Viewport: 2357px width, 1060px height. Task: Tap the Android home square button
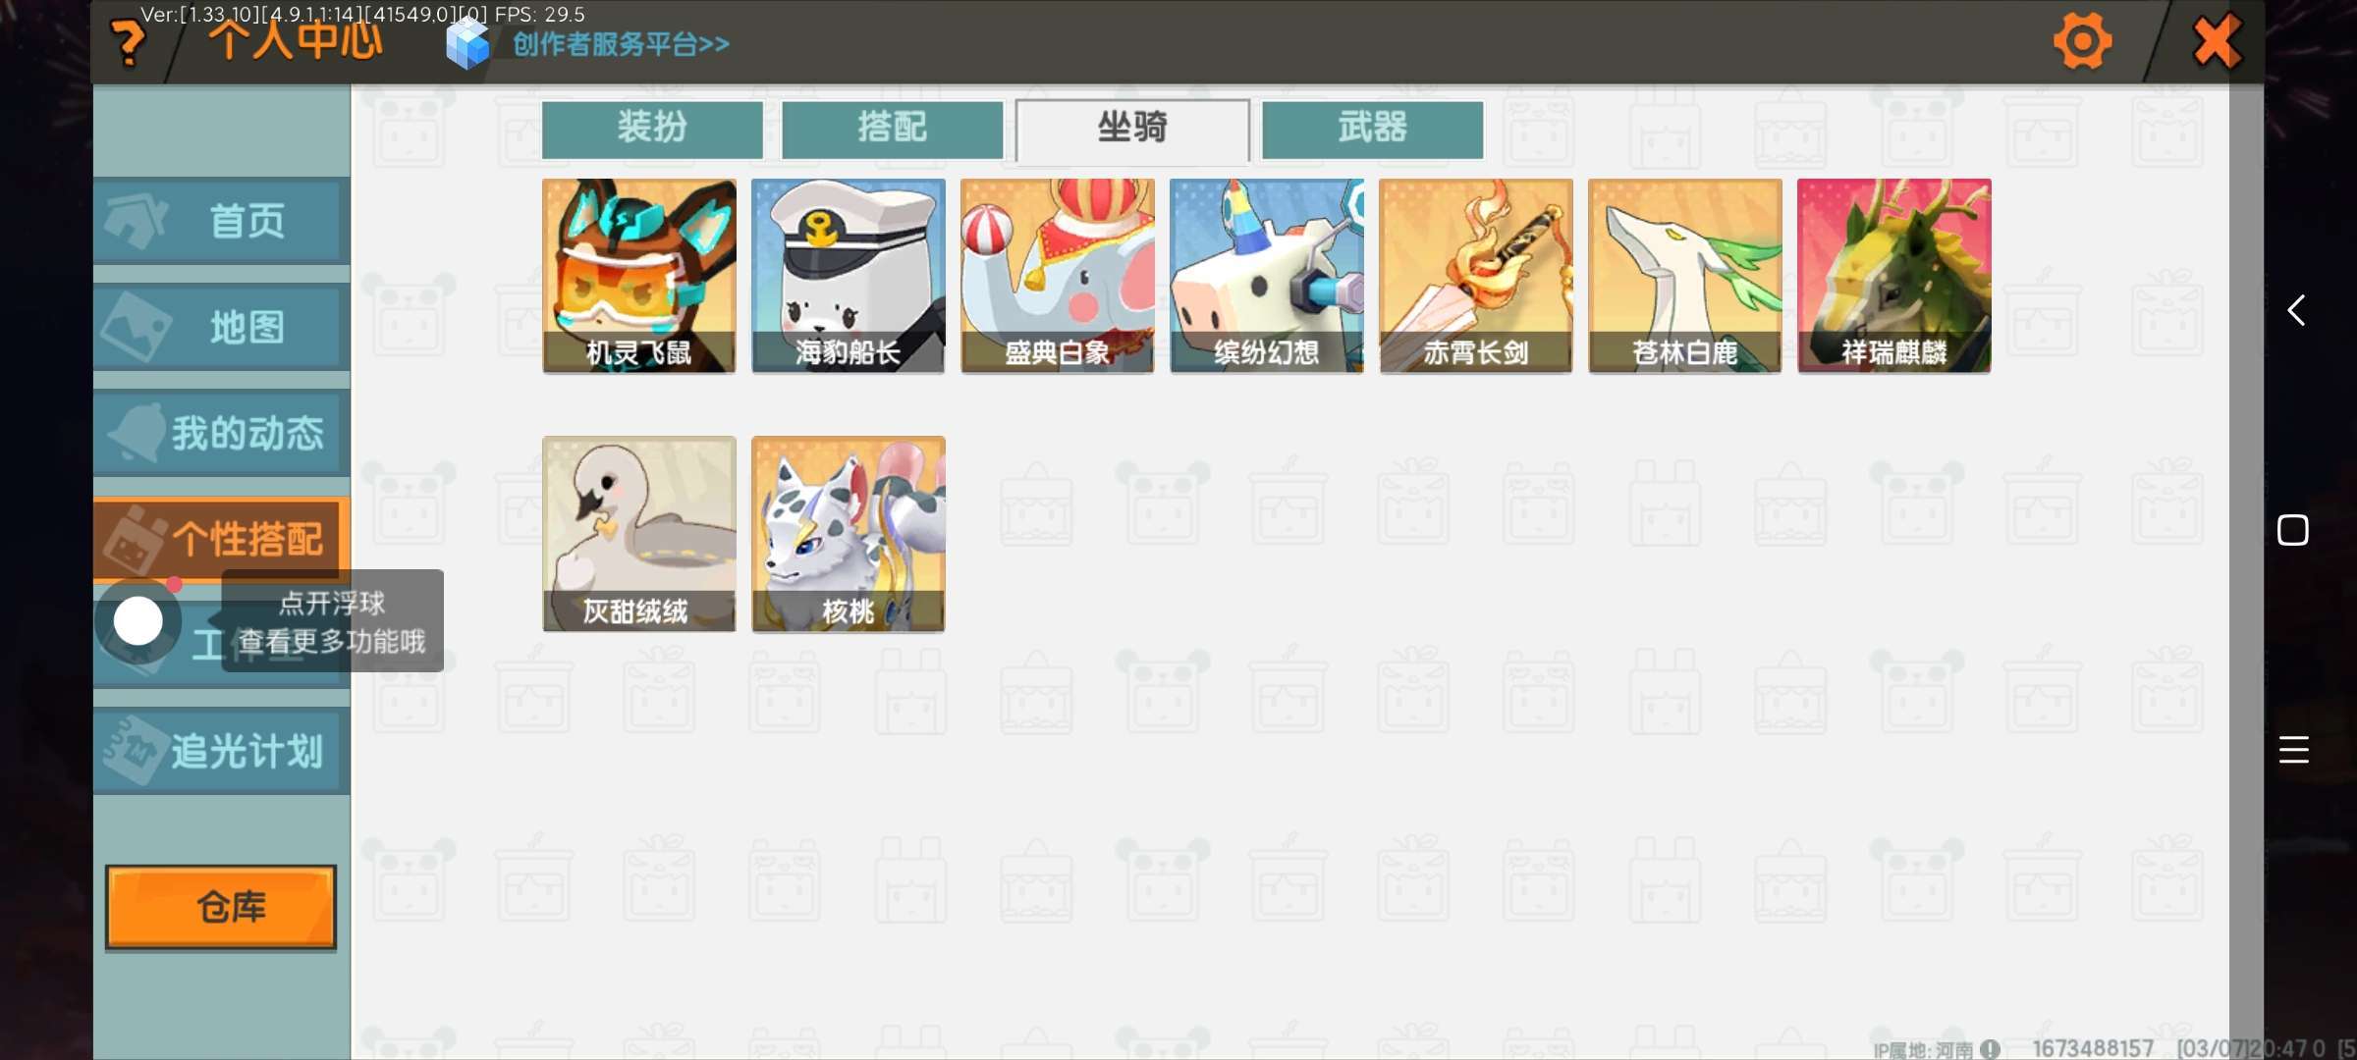point(2293,530)
